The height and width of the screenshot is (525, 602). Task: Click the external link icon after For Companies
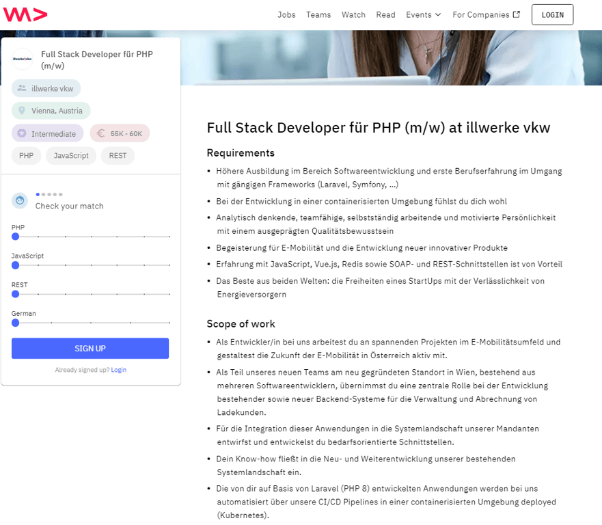coord(517,14)
